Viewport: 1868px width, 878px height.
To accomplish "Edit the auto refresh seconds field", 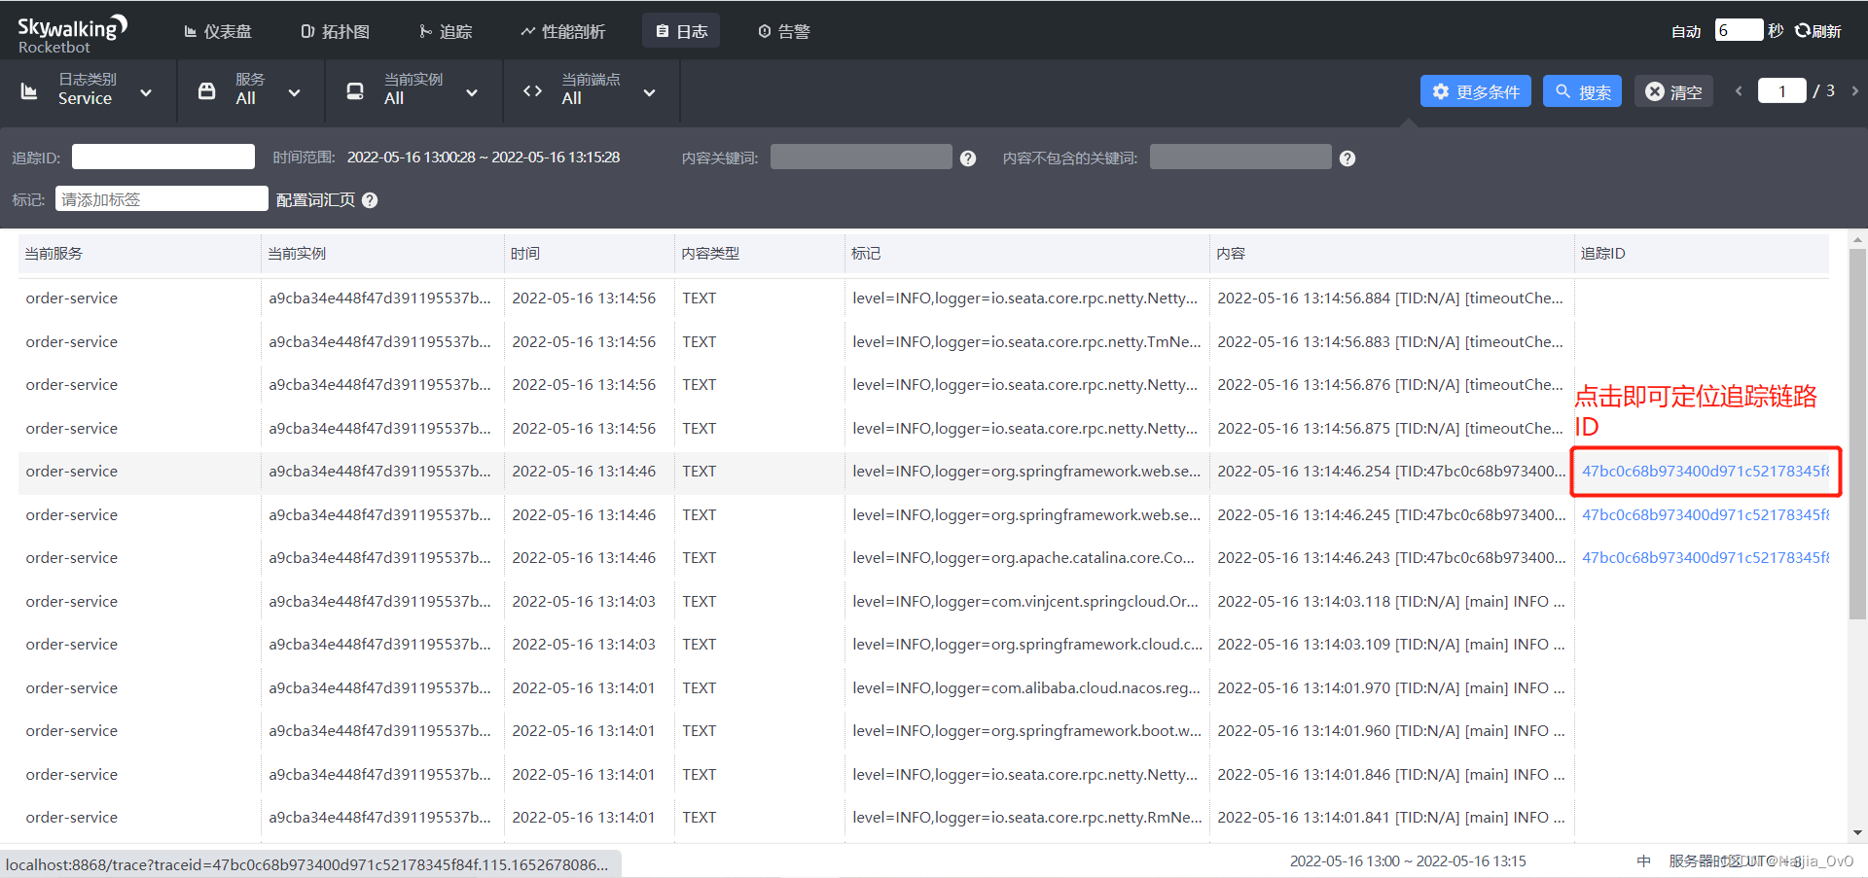I will tap(1739, 30).
